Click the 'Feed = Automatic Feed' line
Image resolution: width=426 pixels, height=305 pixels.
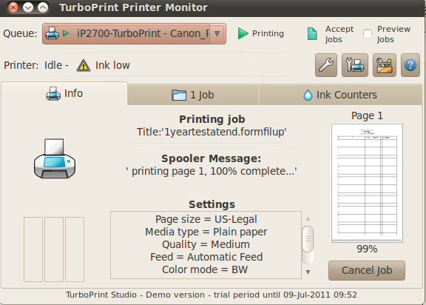click(206, 257)
